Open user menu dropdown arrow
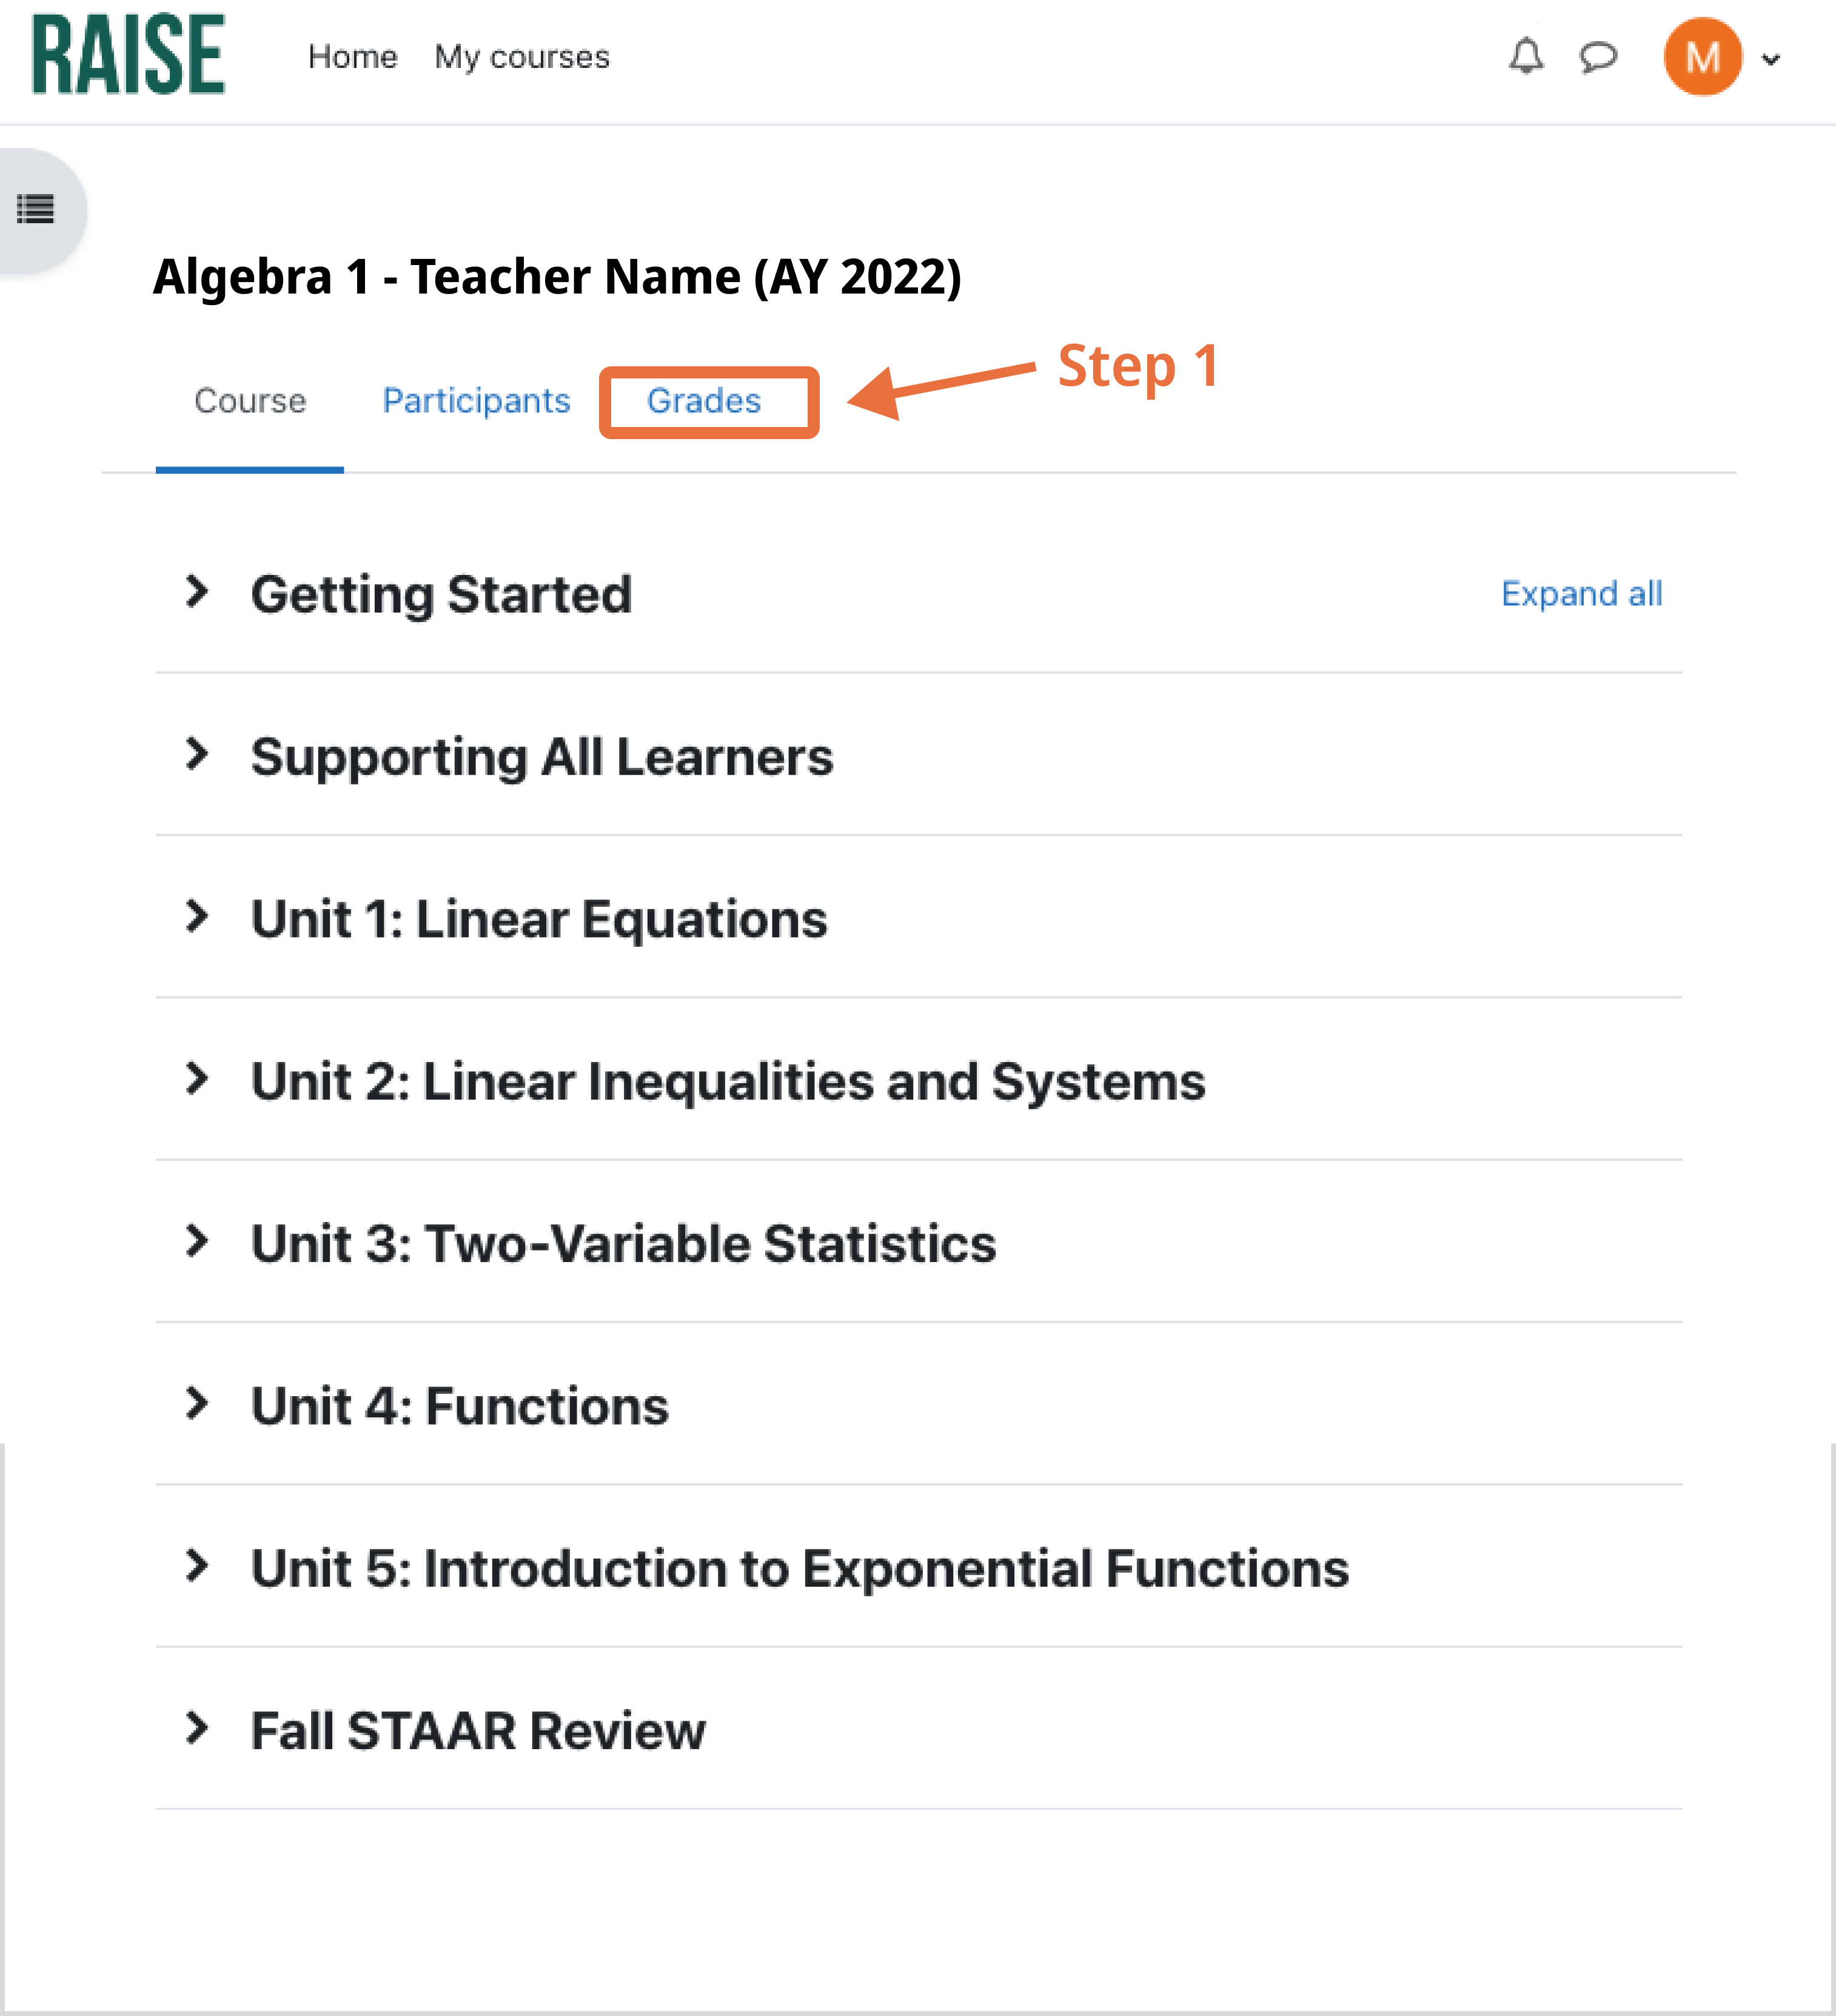Image resolution: width=1836 pixels, height=2016 pixels. click(x=1771, y=59)
